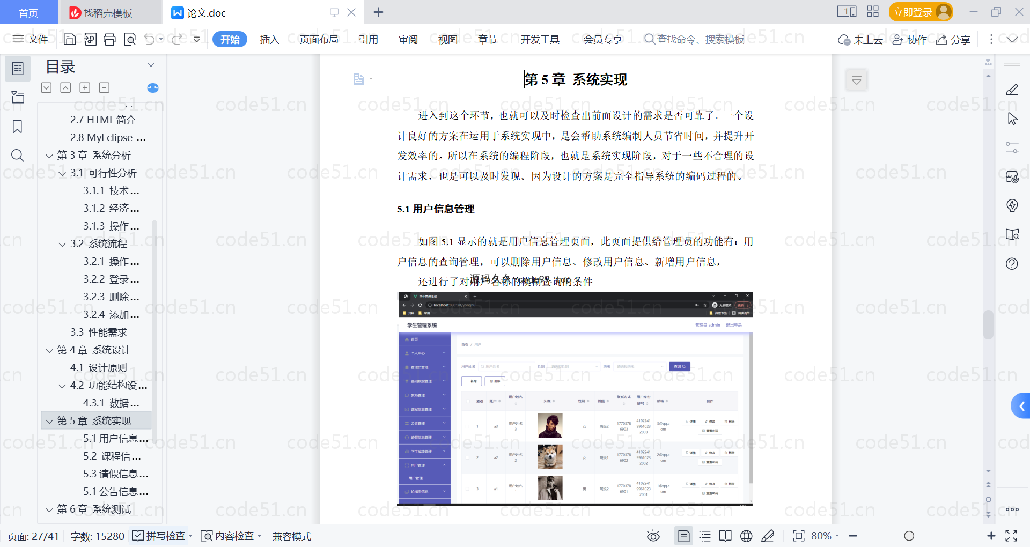Click the Undo arrow icon

click(x=149, y=39)
